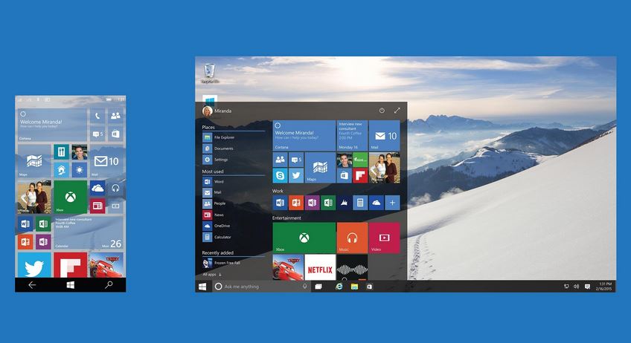This screenshot has height=343, width=631.
Task: Click the Internet Explorer taskbar icon
Action: pos(339,286)
